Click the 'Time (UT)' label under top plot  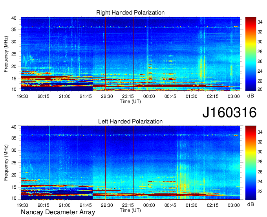coord(130,101)
